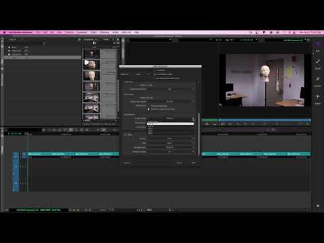Open the Clip menu
Screen dimensions: 324x243
(x=59, y=32)
